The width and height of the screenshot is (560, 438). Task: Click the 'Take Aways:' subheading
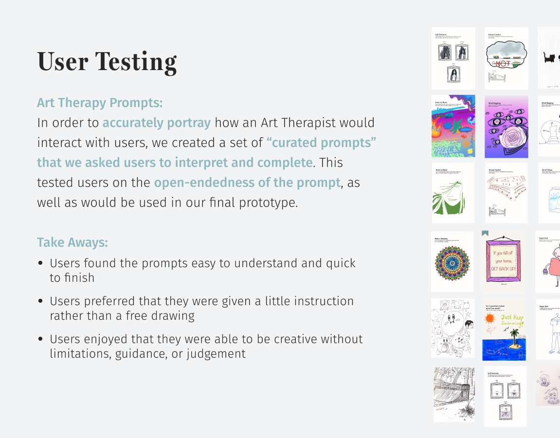pyautogui.click(x=72, y=242)
